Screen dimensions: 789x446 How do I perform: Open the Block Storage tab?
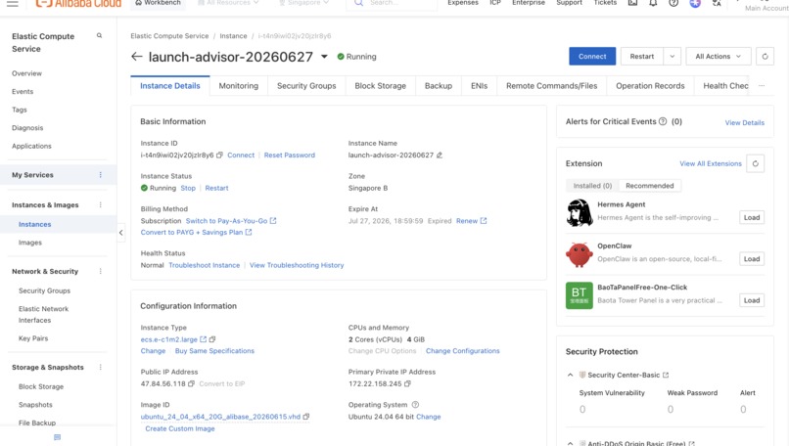(381, 86)
